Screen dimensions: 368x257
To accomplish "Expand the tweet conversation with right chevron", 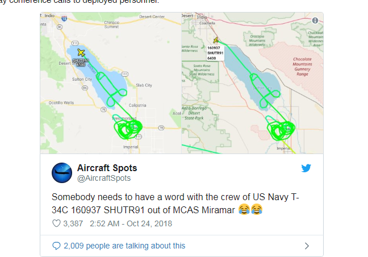I will click(x=307, y=246).
